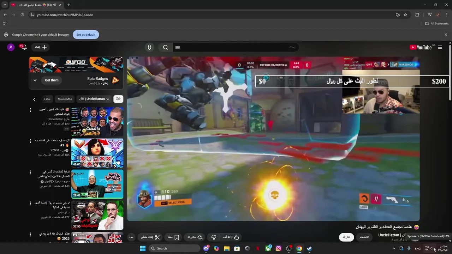Select the 'من UncleHattan' filter chip
Screen dimensions: 452x254
(94, 99)
